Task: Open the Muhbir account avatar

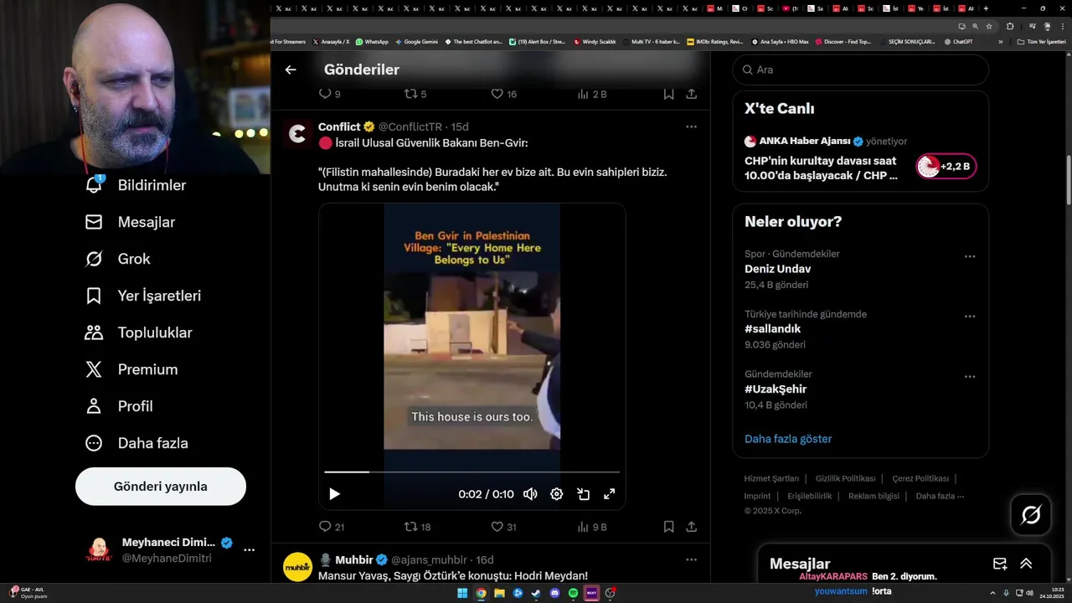Action: (297, 567)
